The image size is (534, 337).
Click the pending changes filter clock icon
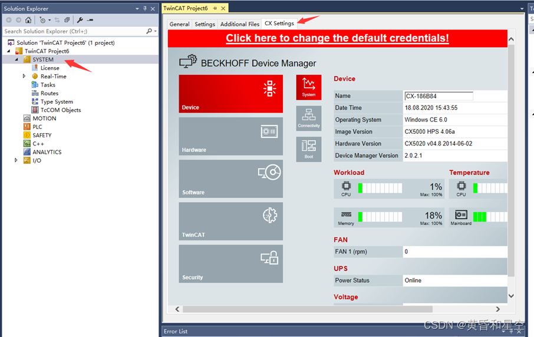(42, 20)
